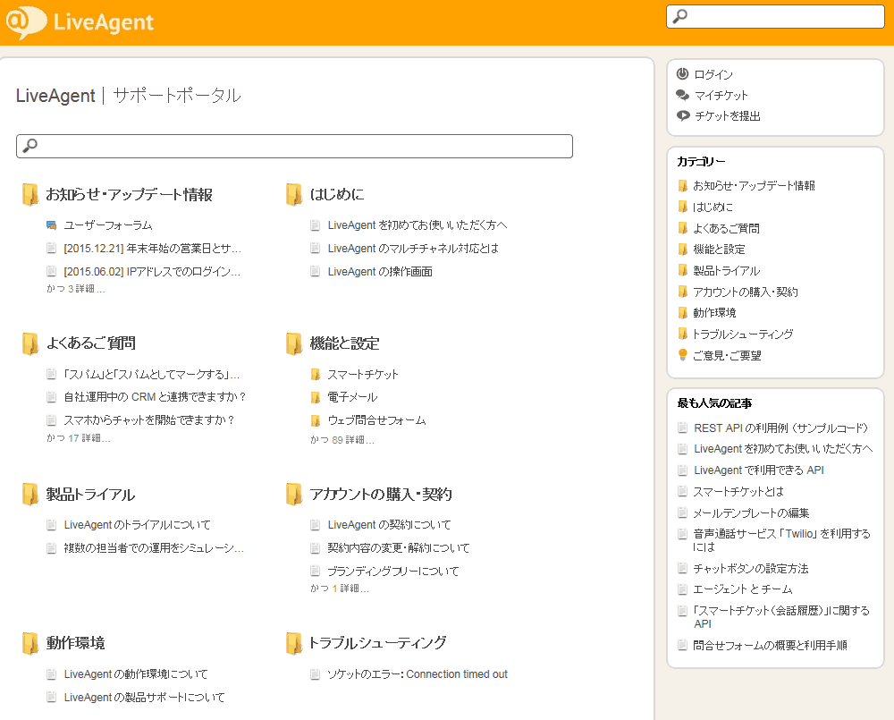Select お知らせ・アップデート情報 in the category sidebar
Screen dimensions: 894x720
754,185
